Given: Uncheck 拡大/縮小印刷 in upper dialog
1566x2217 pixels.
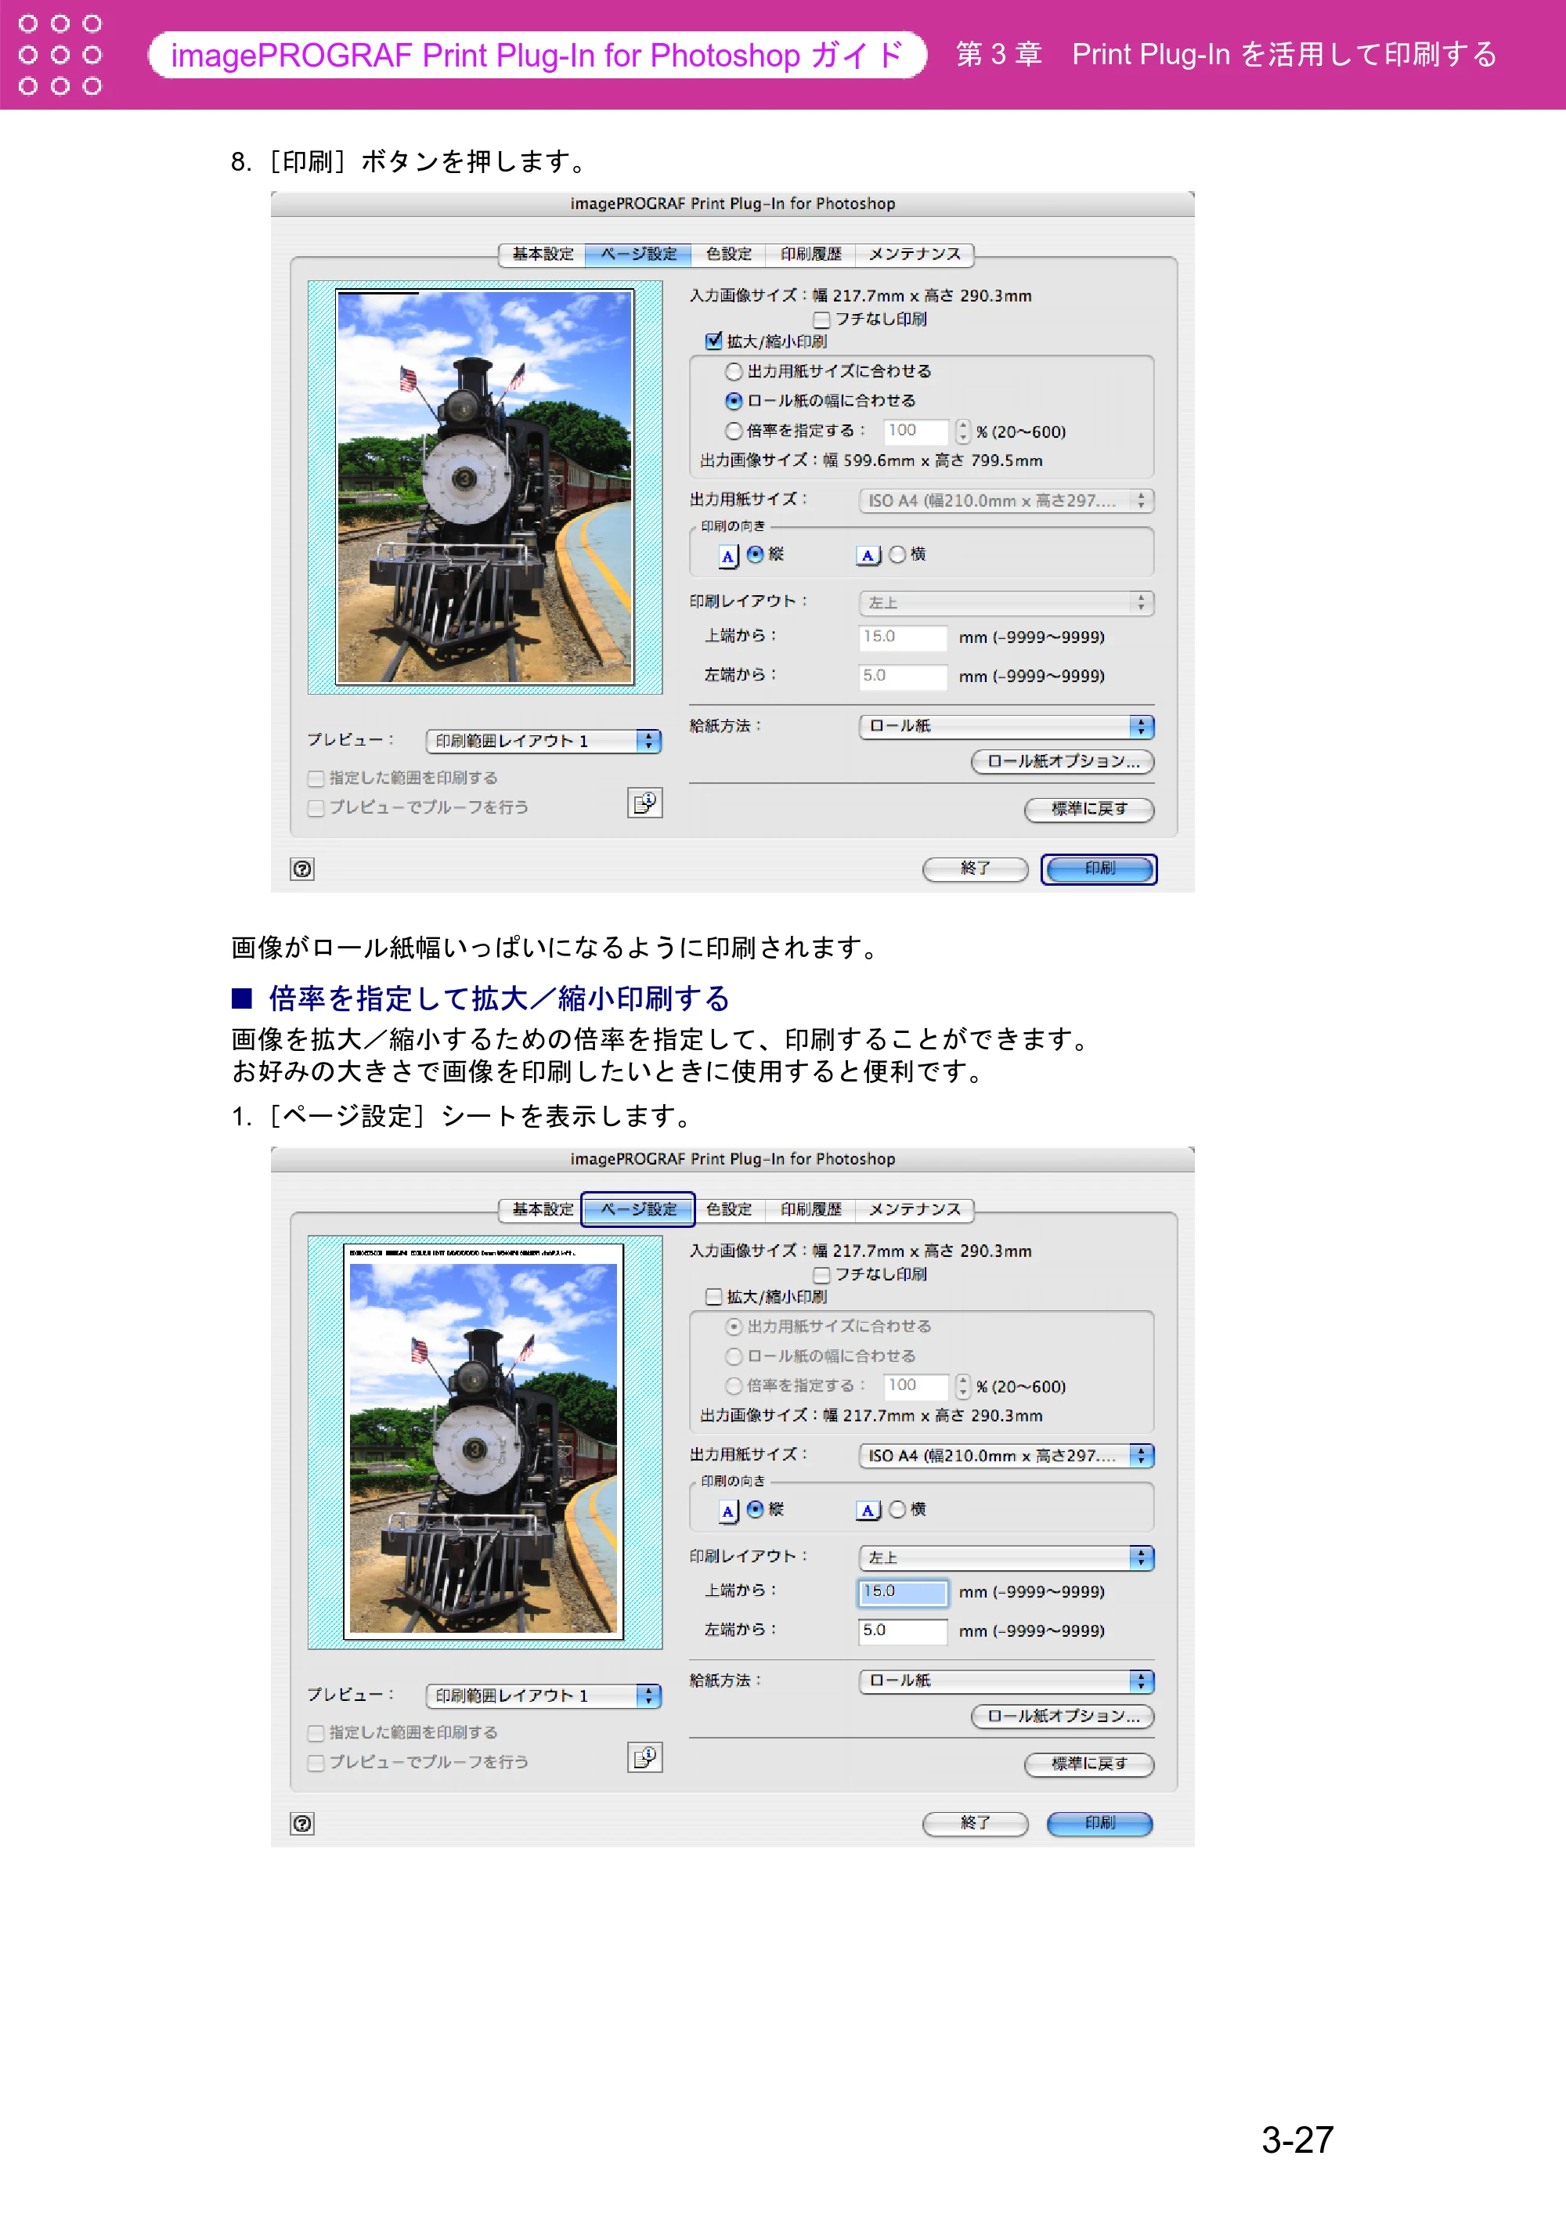Looking at the screenshot, I should point(714,341).
